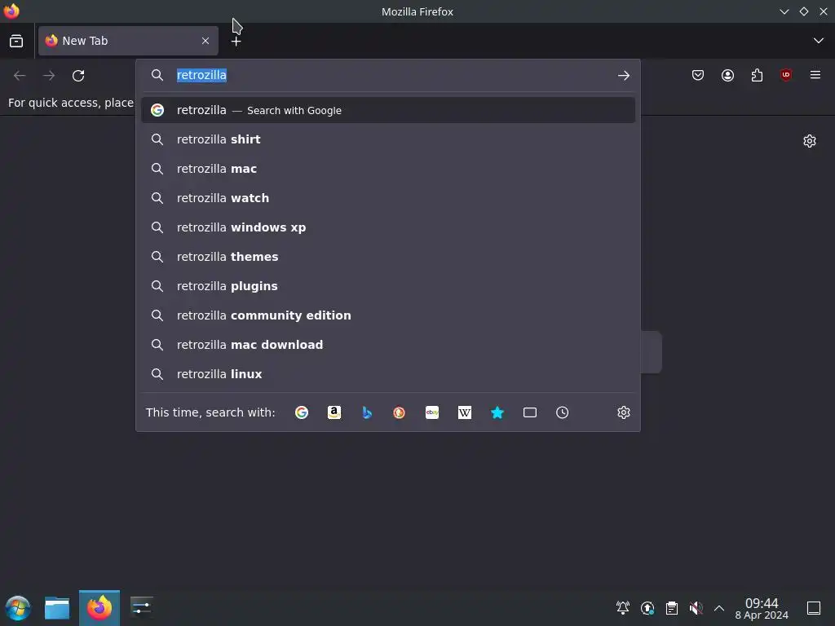835x626 pixels.
Task: Show desktop button on taskbar
Action: (x=814, y=608)
